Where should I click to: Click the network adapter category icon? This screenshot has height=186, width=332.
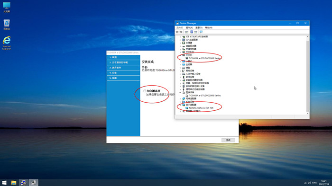tap(184, 99)
